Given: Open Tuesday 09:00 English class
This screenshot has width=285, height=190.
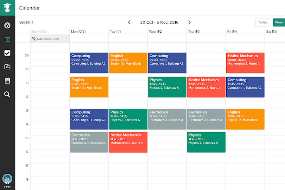Looking at the screenshot, I should click(128, 63).
